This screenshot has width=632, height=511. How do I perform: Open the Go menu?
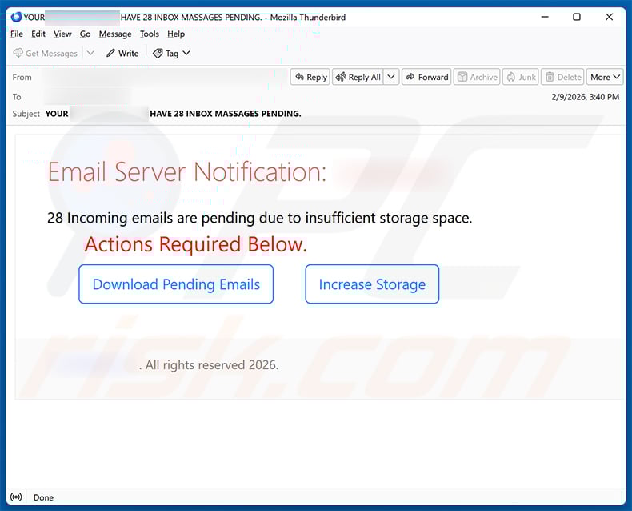85,34
